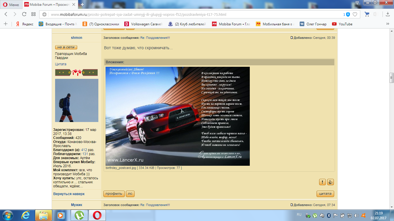Open the shopping cart extension icon
The height and width of the screenshot is (221, 394).
367,14
